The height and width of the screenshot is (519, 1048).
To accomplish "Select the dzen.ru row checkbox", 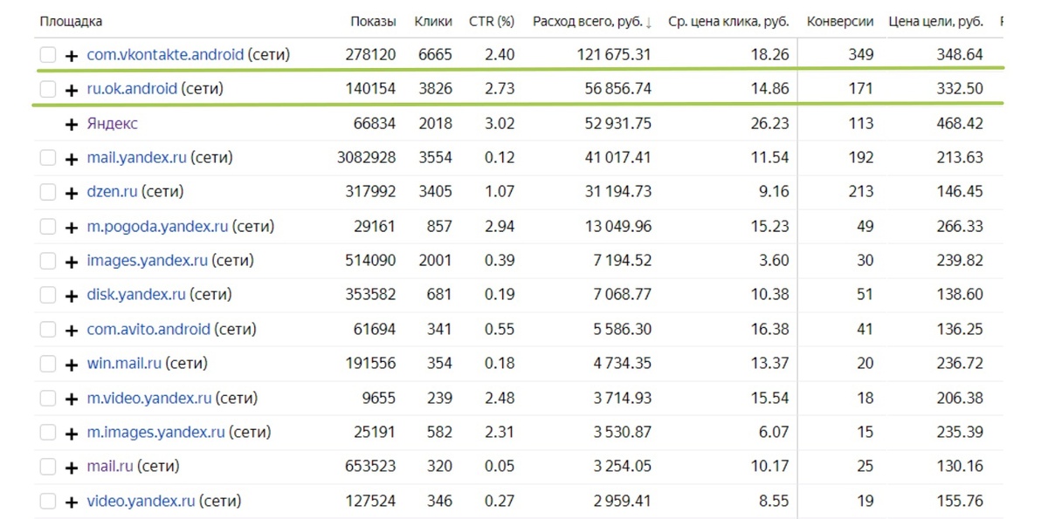I will [x=48, y=192].
